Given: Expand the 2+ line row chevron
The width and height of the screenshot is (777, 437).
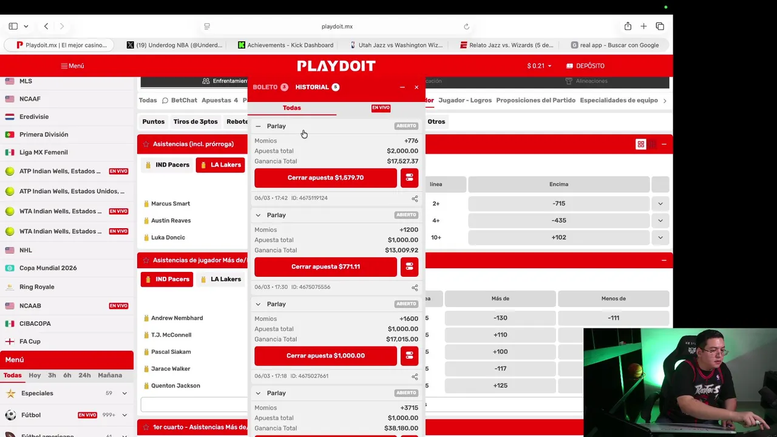Looking at the screenshot, I should [660, 203].
